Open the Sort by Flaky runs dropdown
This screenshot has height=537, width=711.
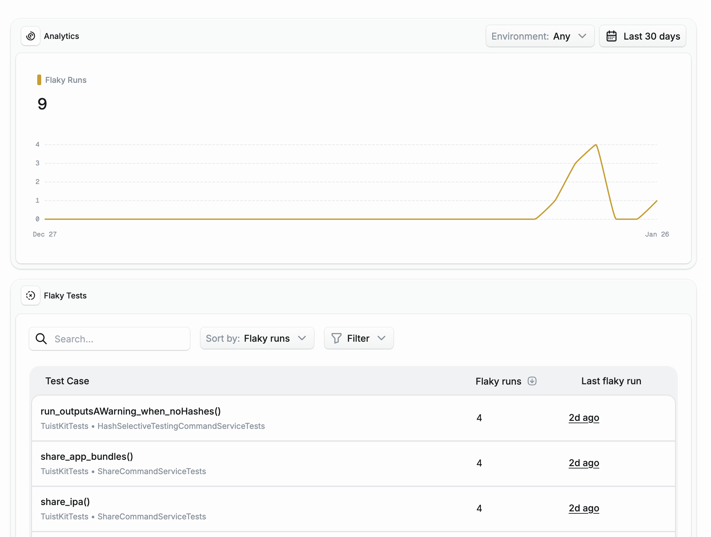pyautogui.click(x=257, y=338)
